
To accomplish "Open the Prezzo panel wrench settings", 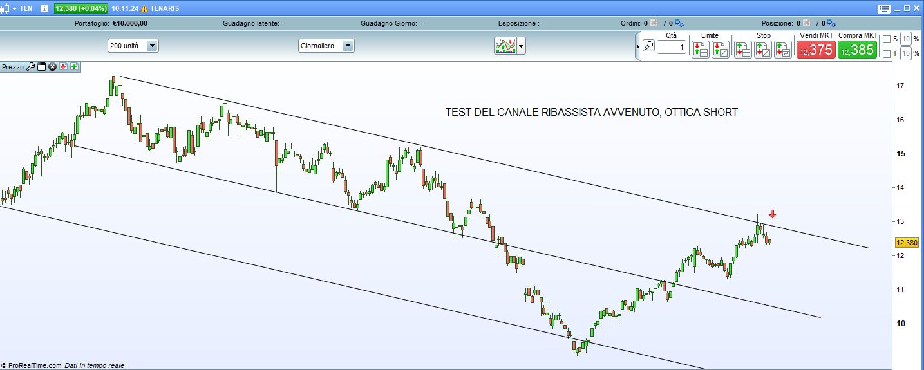I will tap(30, 66).
